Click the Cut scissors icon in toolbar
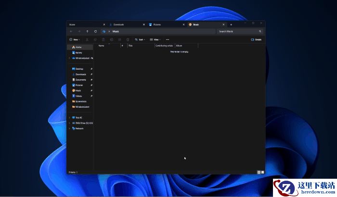337x197 pixels. [x=87, y=40]
